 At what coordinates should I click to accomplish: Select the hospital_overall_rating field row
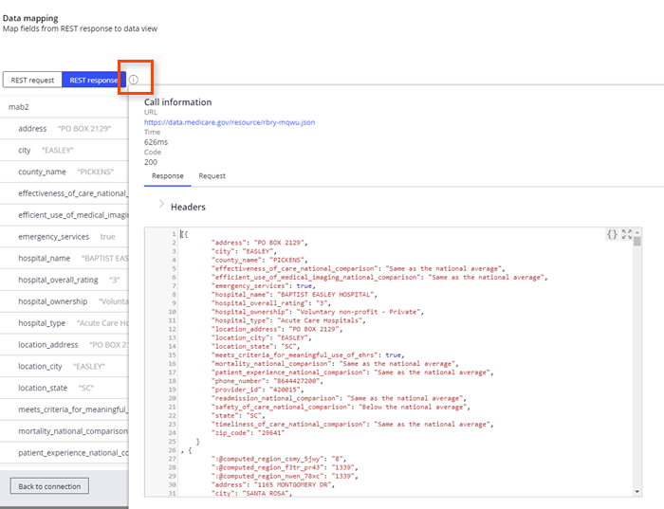point(63,280)
